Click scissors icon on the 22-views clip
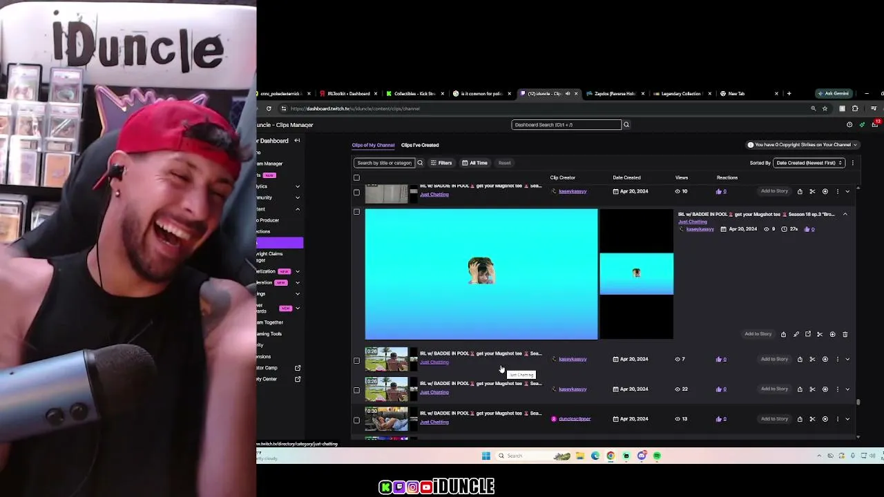This screenshot has width=884, height=497. [x=812, y=389]
